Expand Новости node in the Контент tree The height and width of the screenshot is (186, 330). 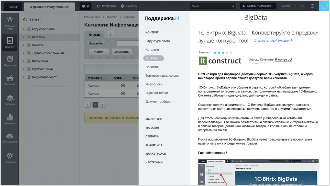[x=24, y=45]
